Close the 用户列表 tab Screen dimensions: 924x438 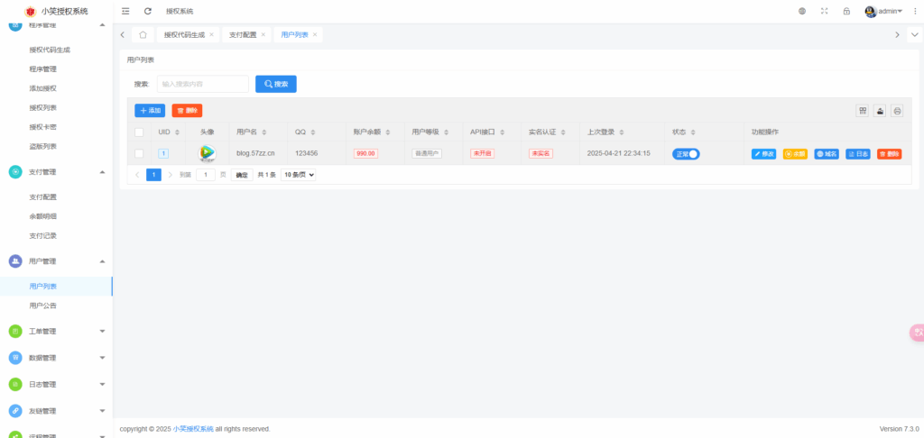tap(315, 35)
